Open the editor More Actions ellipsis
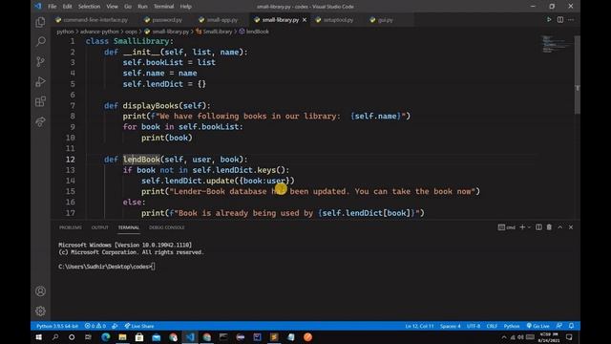 571,19
